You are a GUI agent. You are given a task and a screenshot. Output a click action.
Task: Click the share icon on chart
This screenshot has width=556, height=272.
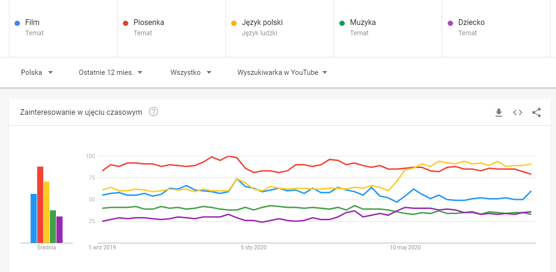point(536,112)
